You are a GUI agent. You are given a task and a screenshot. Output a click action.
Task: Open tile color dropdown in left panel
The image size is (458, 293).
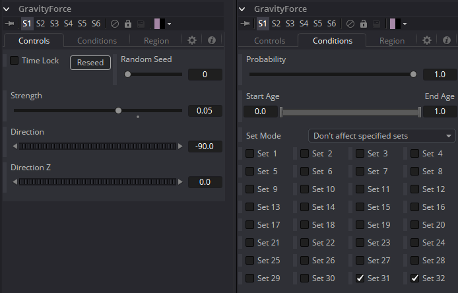(x=169, y=24)
